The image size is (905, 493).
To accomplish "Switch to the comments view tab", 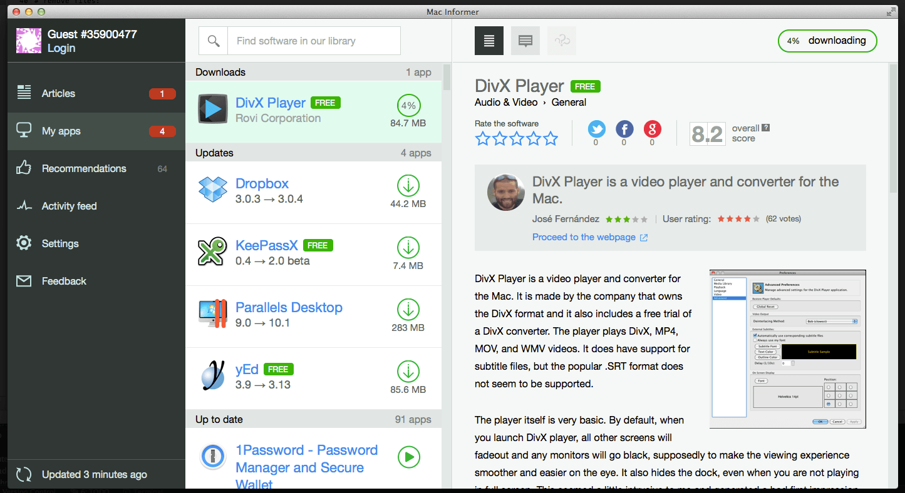I will [525, 41].
